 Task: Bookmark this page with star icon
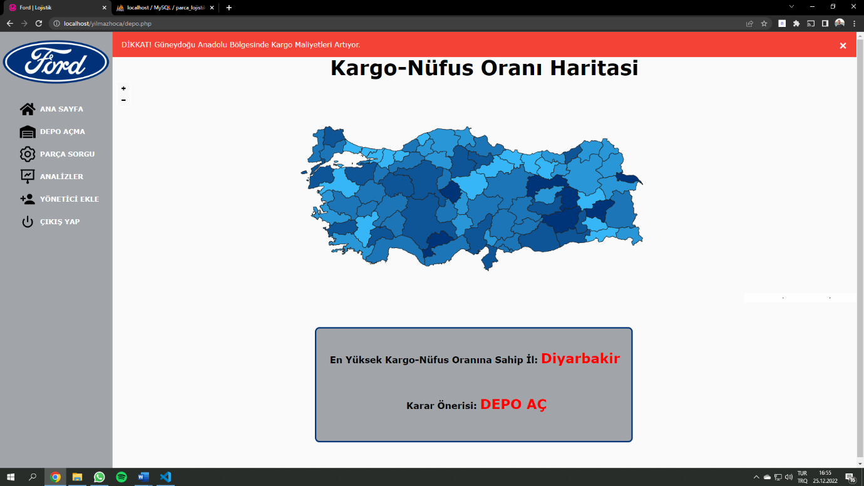point(764,23)
